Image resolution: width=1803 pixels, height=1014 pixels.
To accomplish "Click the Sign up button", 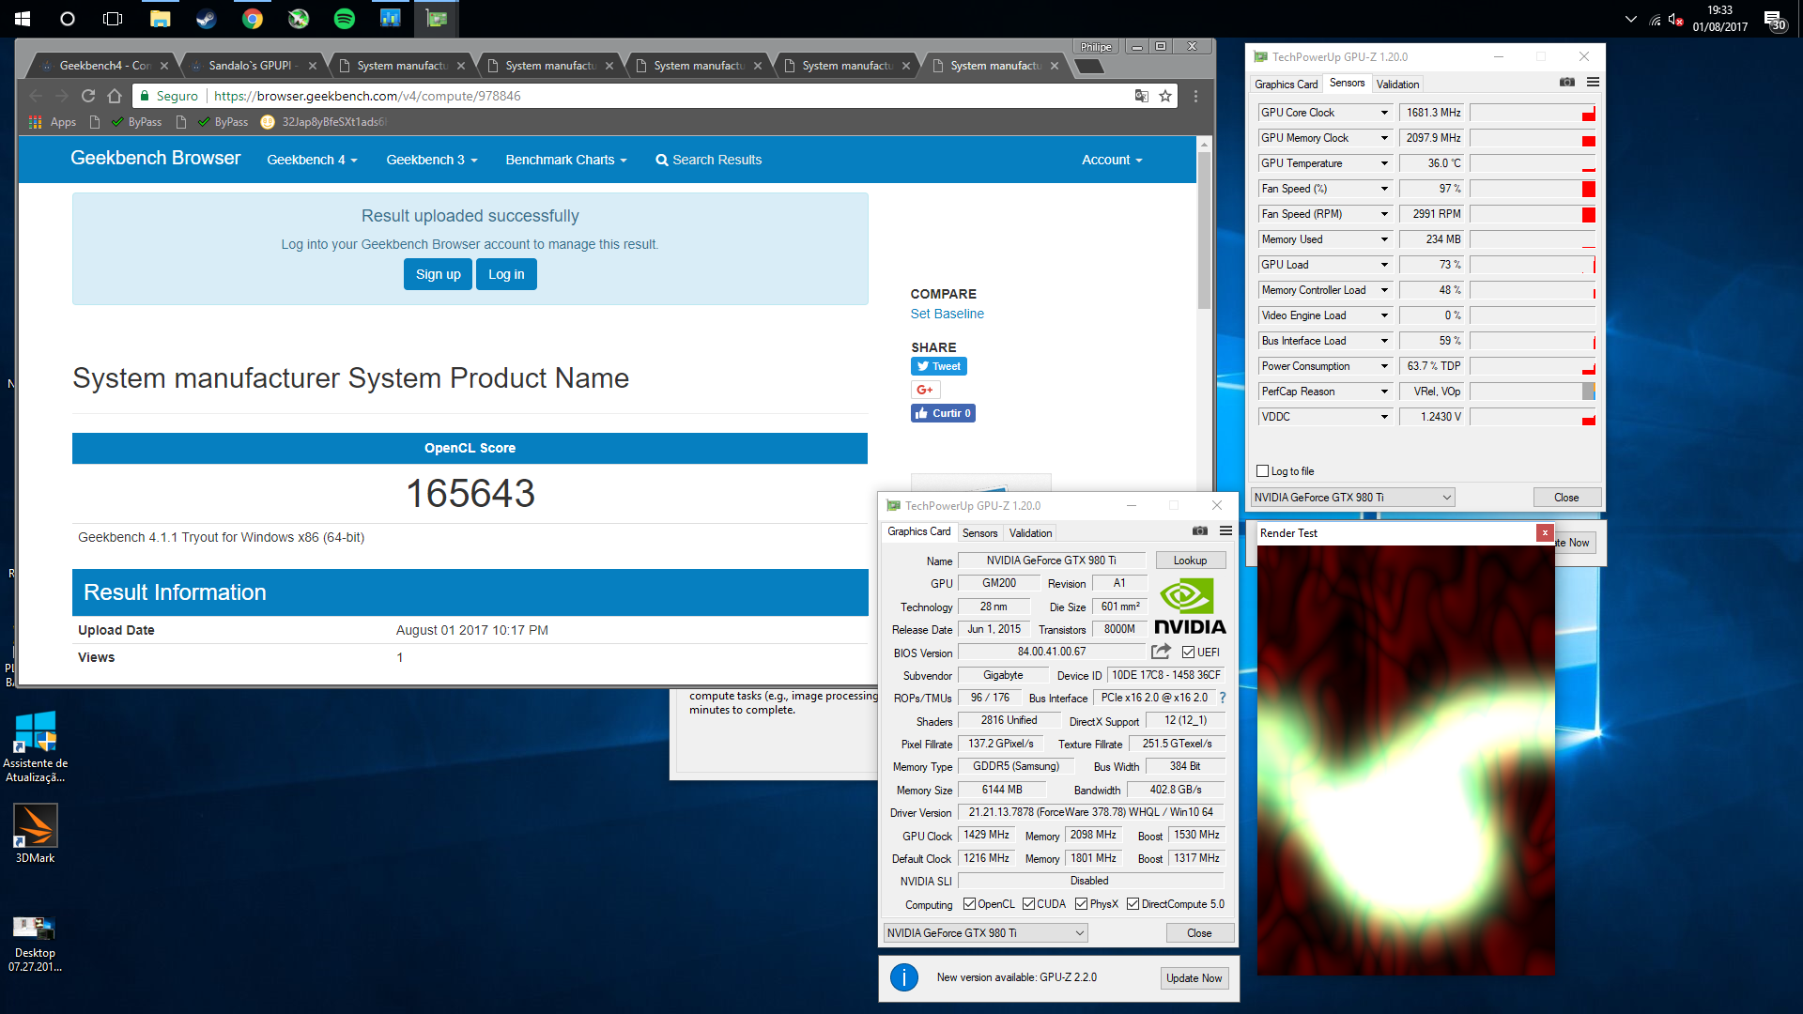I will tap(438, 274).
